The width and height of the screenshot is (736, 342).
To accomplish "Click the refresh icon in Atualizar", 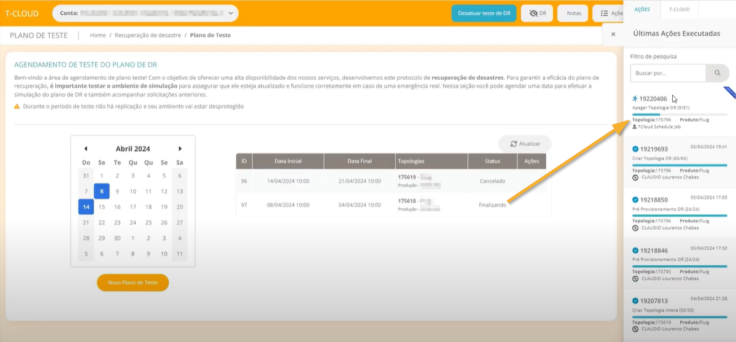I will tap(514, 144).
